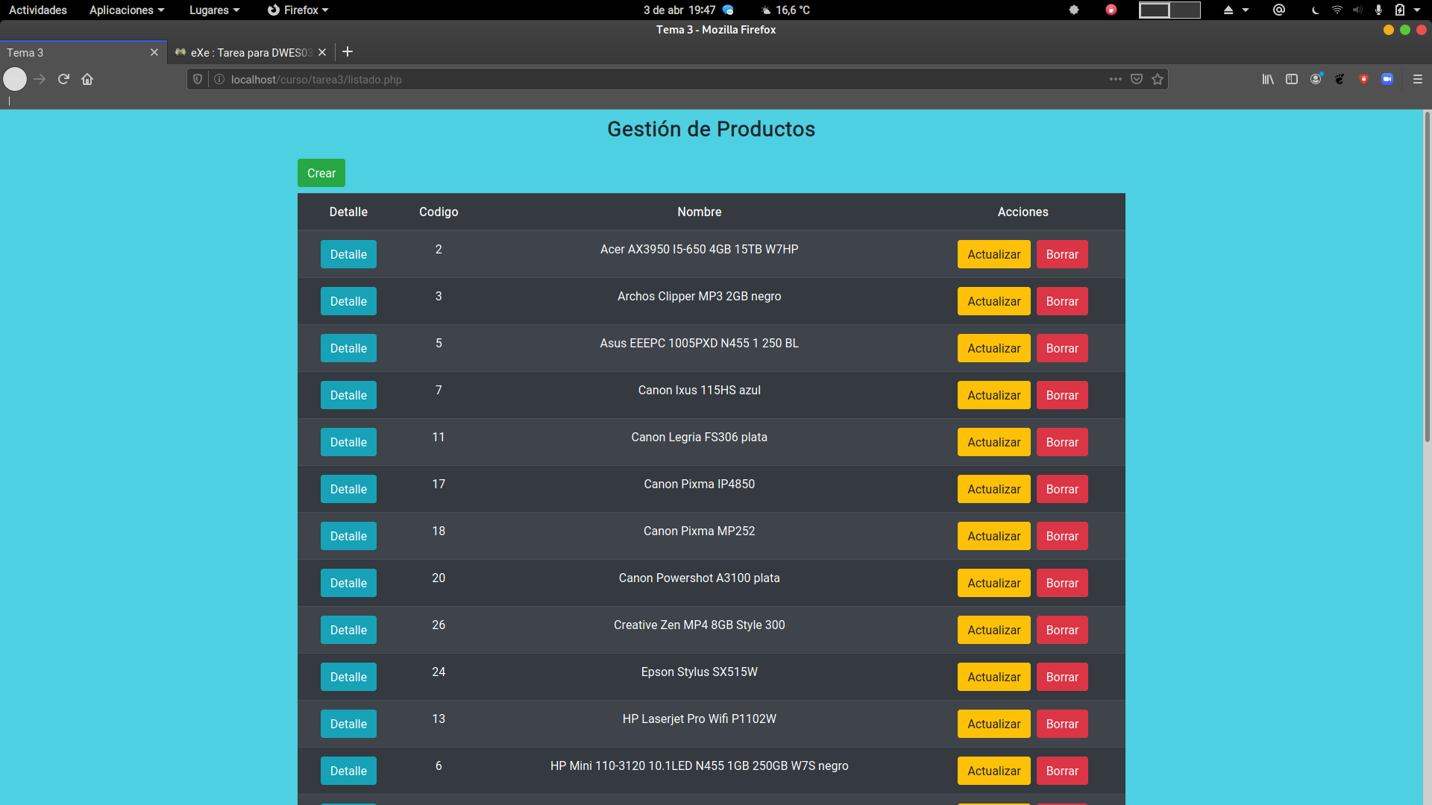Switch to eXe Tarea para DWES03 tab
The width and height of the screenshot is (1432, 805).
pyautogui.click(x=251, y=52)
